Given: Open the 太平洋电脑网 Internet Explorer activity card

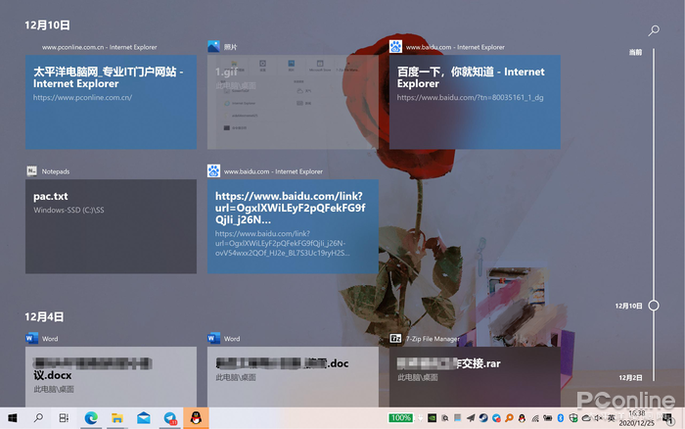Looking at the screenshot, I should tap(111, 102).
